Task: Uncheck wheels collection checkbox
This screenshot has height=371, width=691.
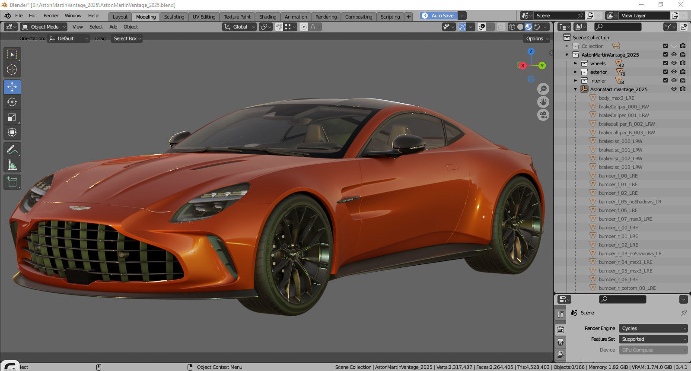Action: (666, 63)
